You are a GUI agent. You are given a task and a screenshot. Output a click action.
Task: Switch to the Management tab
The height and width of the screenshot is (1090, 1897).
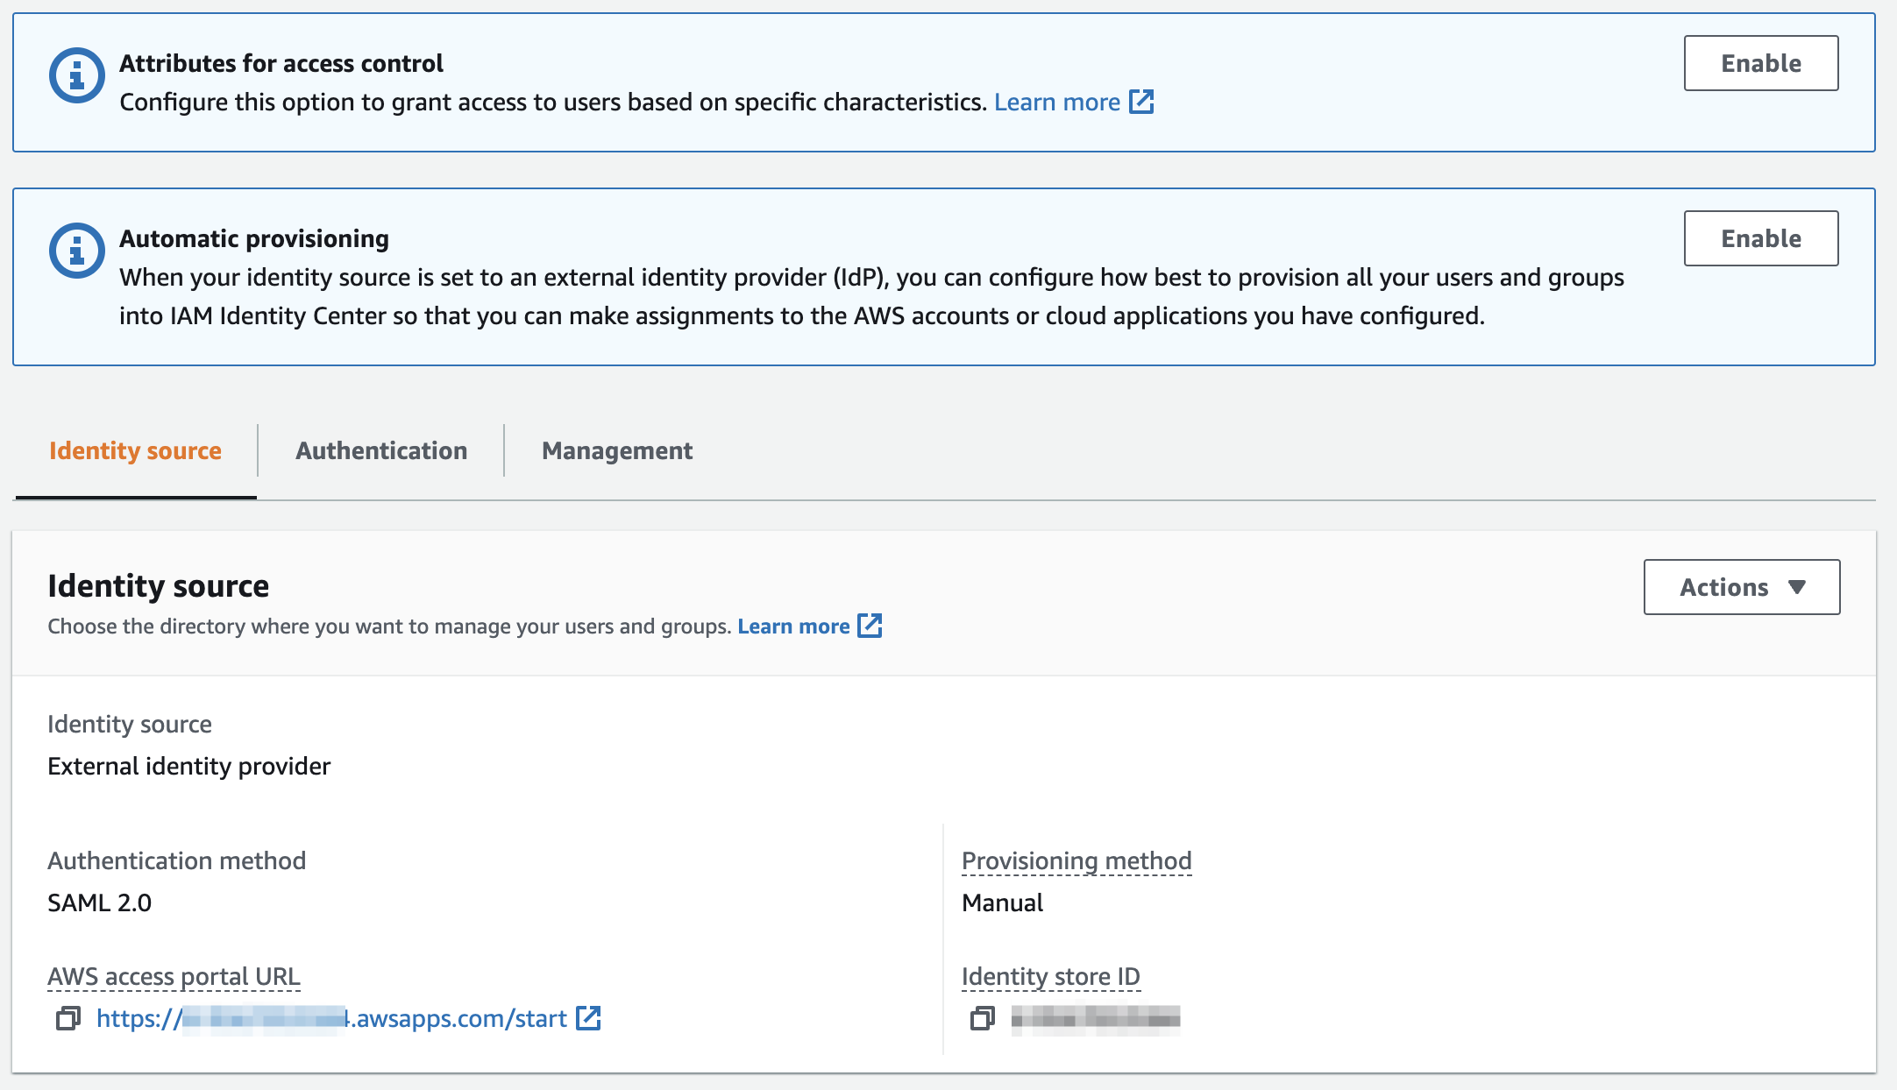(x=617, y=450)
